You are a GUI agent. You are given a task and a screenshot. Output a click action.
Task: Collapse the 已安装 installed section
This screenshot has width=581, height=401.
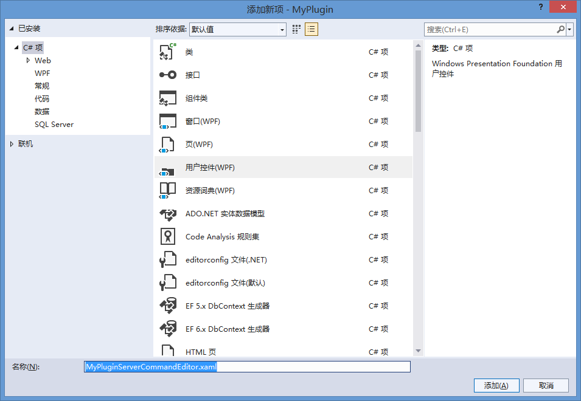12,29
